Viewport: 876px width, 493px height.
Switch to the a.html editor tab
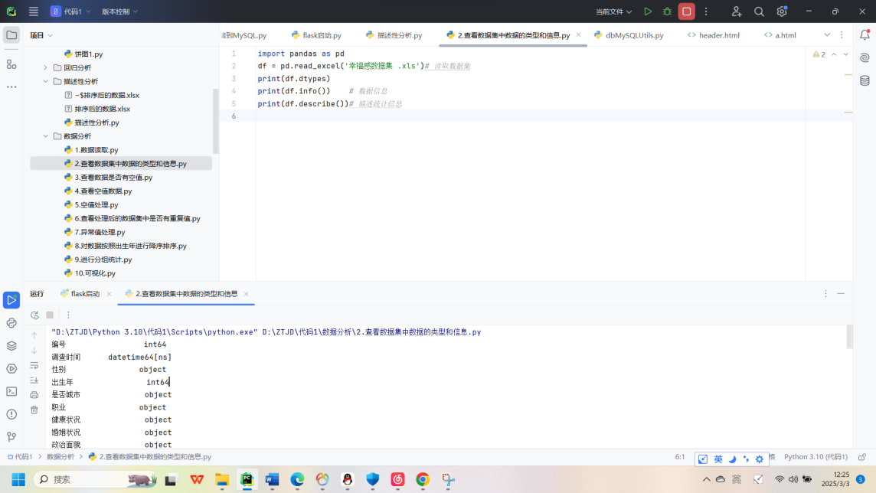780,35
